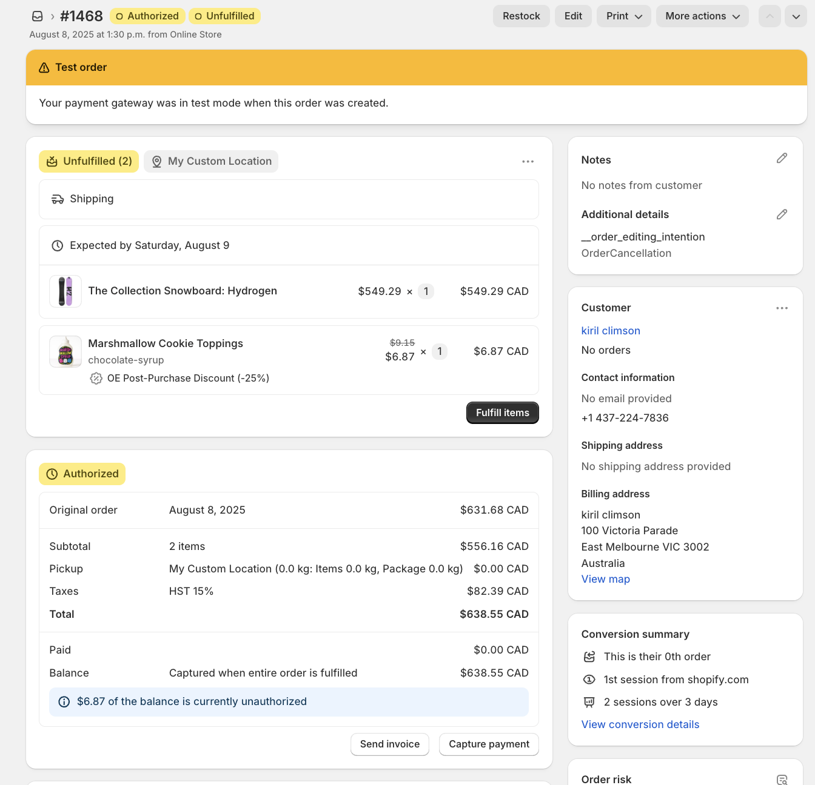Open the More actions dropdown
The width and height of the screenshot is (815, 785).
tap(702, 16)
